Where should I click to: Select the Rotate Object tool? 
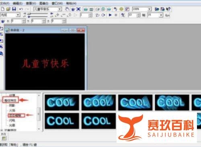click(x=73, y=9)
